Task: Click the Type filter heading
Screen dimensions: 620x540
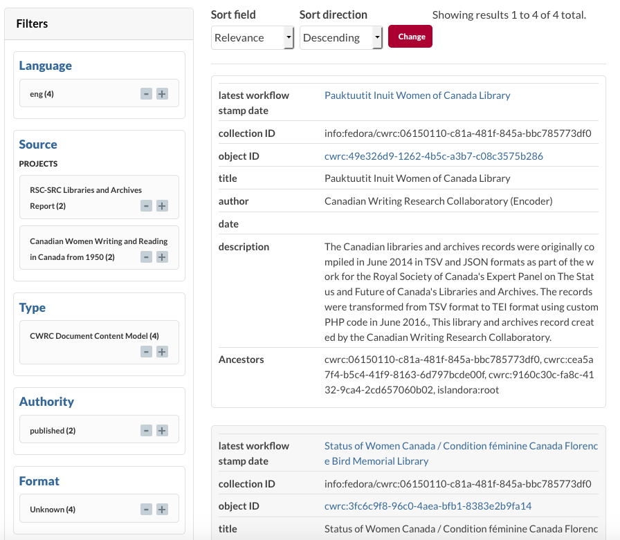Action: coord(33,307)
